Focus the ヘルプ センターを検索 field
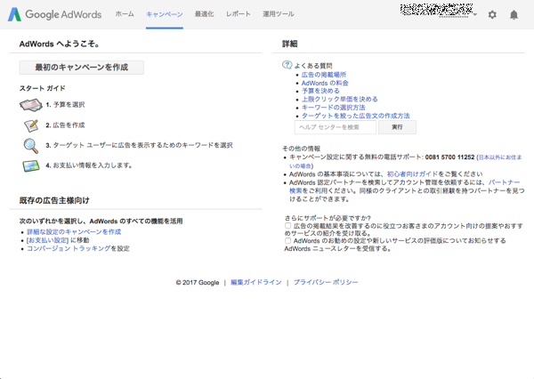 pos(336,127)
